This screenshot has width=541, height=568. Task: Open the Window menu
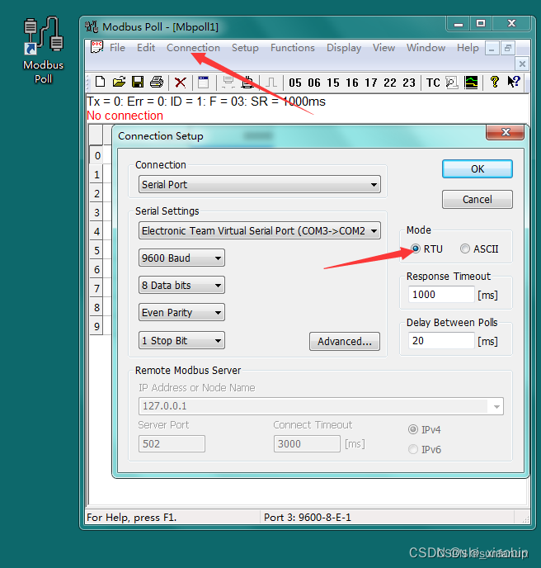pos(426,47)
